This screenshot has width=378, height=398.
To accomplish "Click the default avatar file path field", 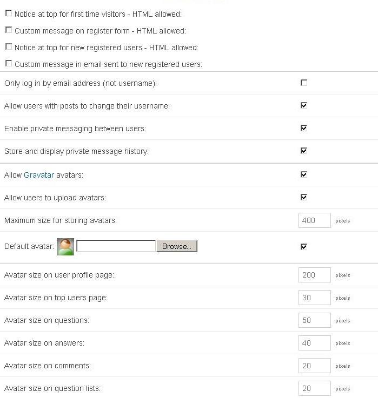I will 116,246.
